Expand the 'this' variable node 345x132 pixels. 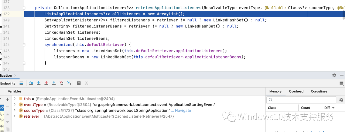pos(15,99)
